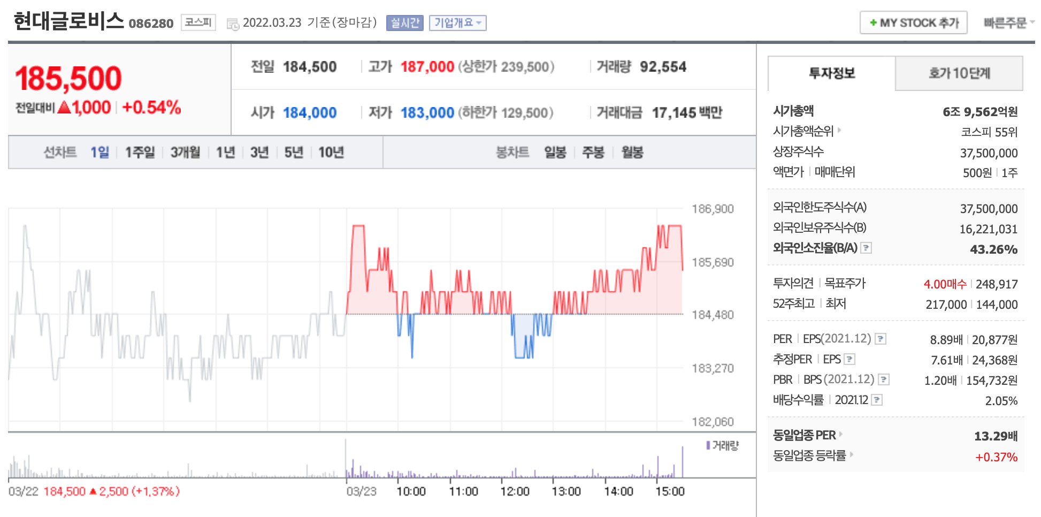Screen dimensions: 1041x517
Task: Click the 선차트 label
Action: tap(60, 153)
